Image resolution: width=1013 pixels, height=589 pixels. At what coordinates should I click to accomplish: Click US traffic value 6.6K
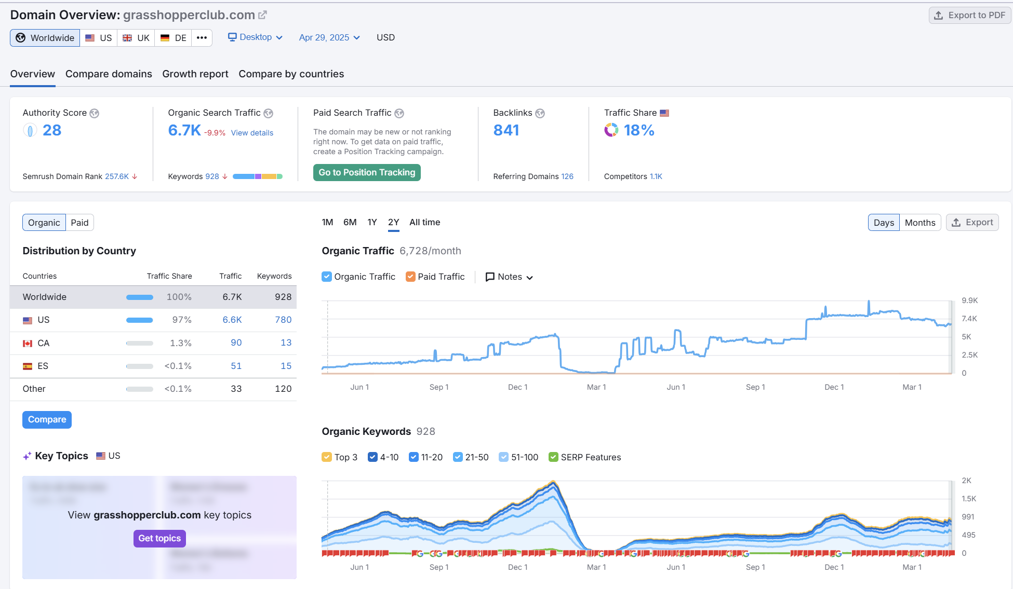point(232,320)
